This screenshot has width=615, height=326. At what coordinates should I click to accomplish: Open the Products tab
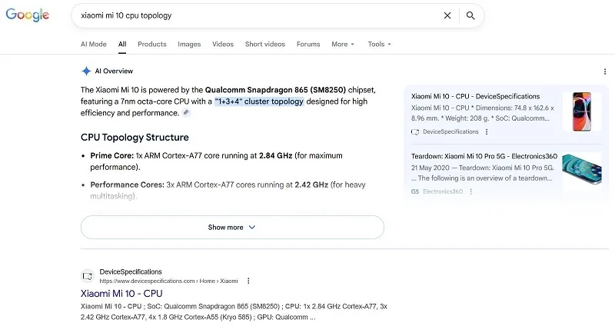pos(152,45)
